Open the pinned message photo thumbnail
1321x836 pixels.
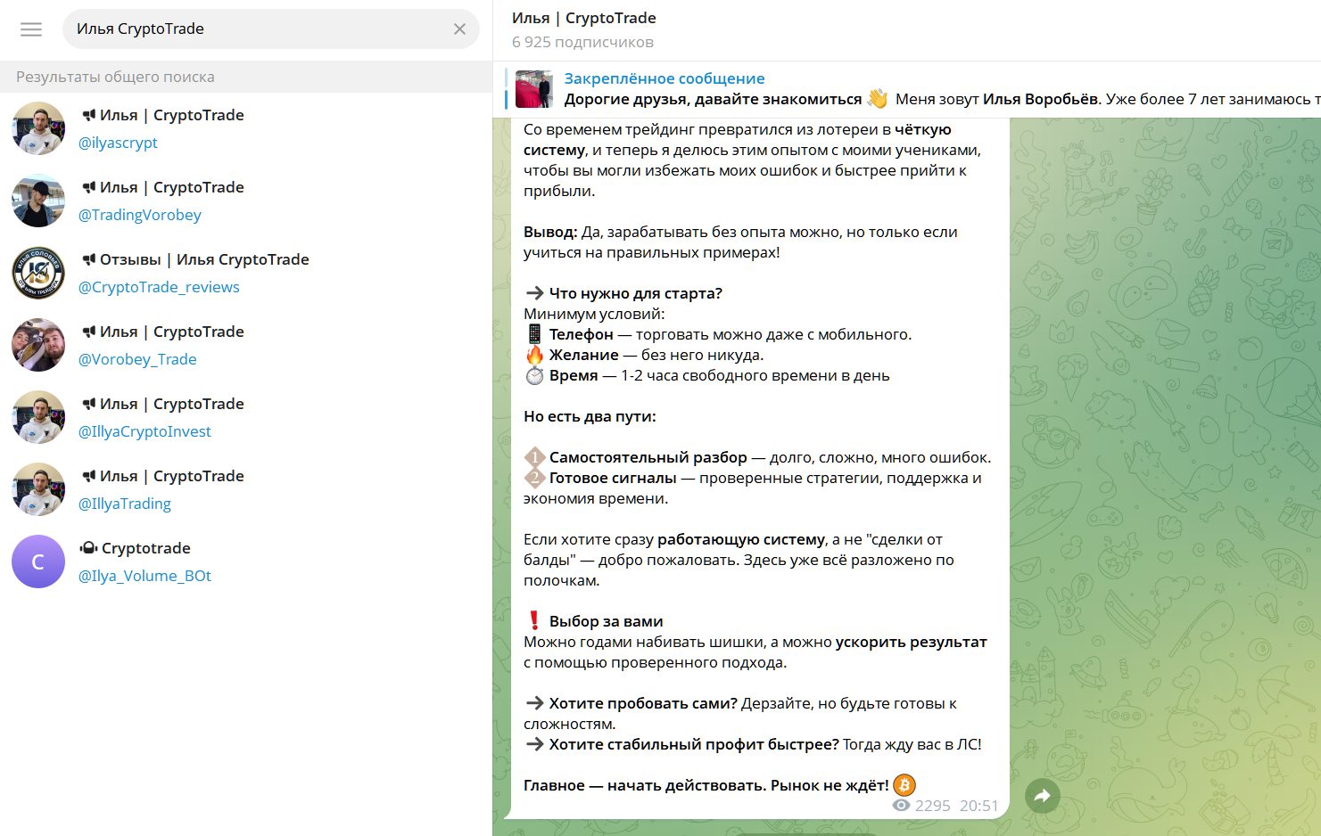tap(534, 89)
